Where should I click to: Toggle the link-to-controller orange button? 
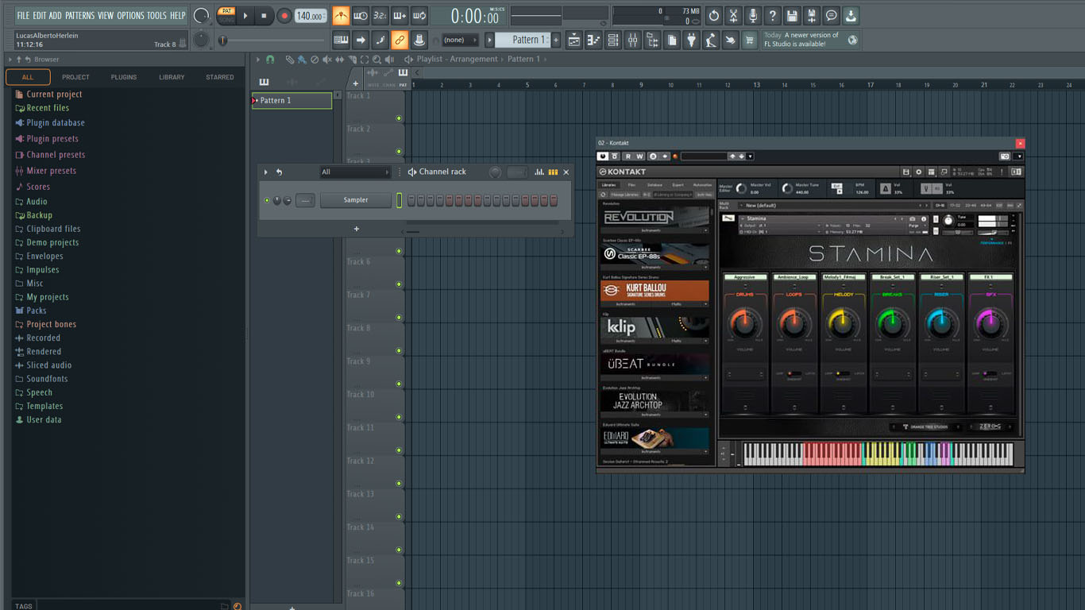(400, 40)
